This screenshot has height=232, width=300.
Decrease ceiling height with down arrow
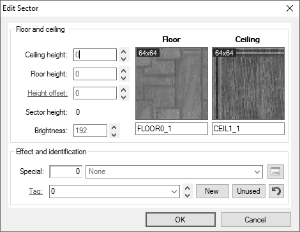pos(124,59)
